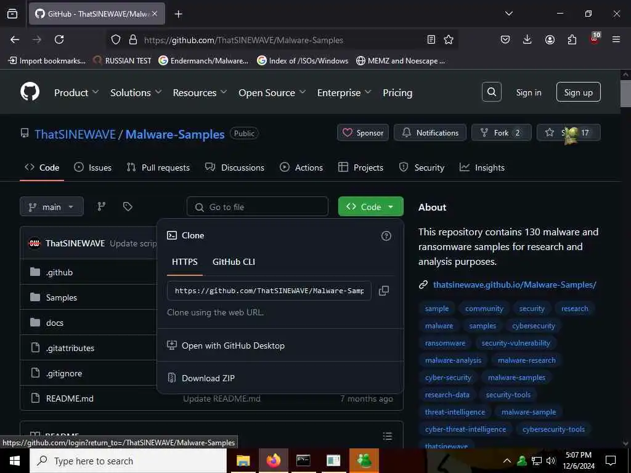631x473 pixels.
Task: Click the padlock site info icon
Action: pos(133,39)
